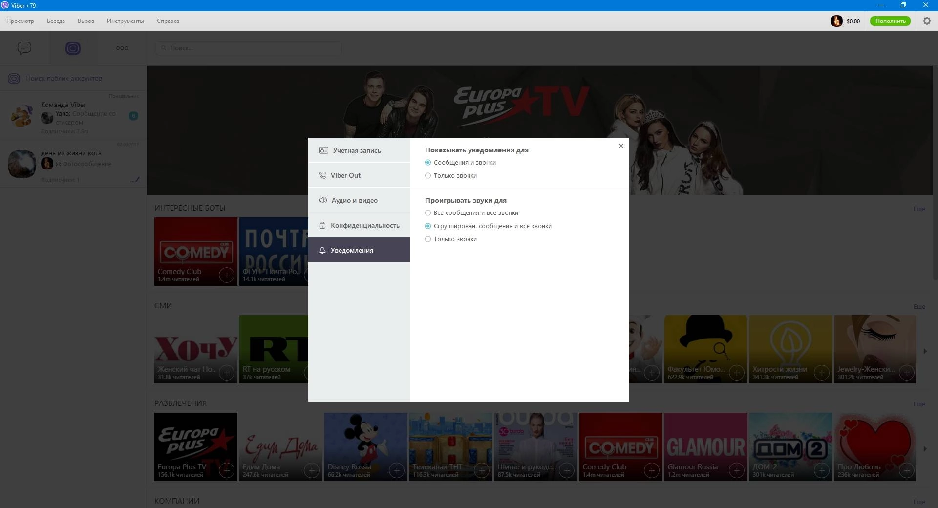
Task: Click the $0.00 balance text
Action: [x=853, y=21]
